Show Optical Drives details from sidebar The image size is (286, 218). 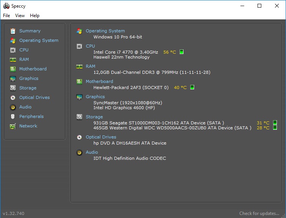(x=35, y=97)
